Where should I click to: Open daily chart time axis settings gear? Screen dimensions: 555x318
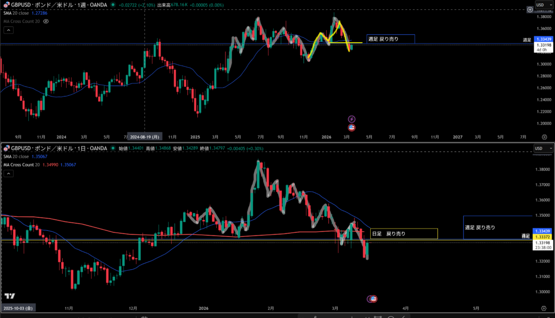(544, 307)
